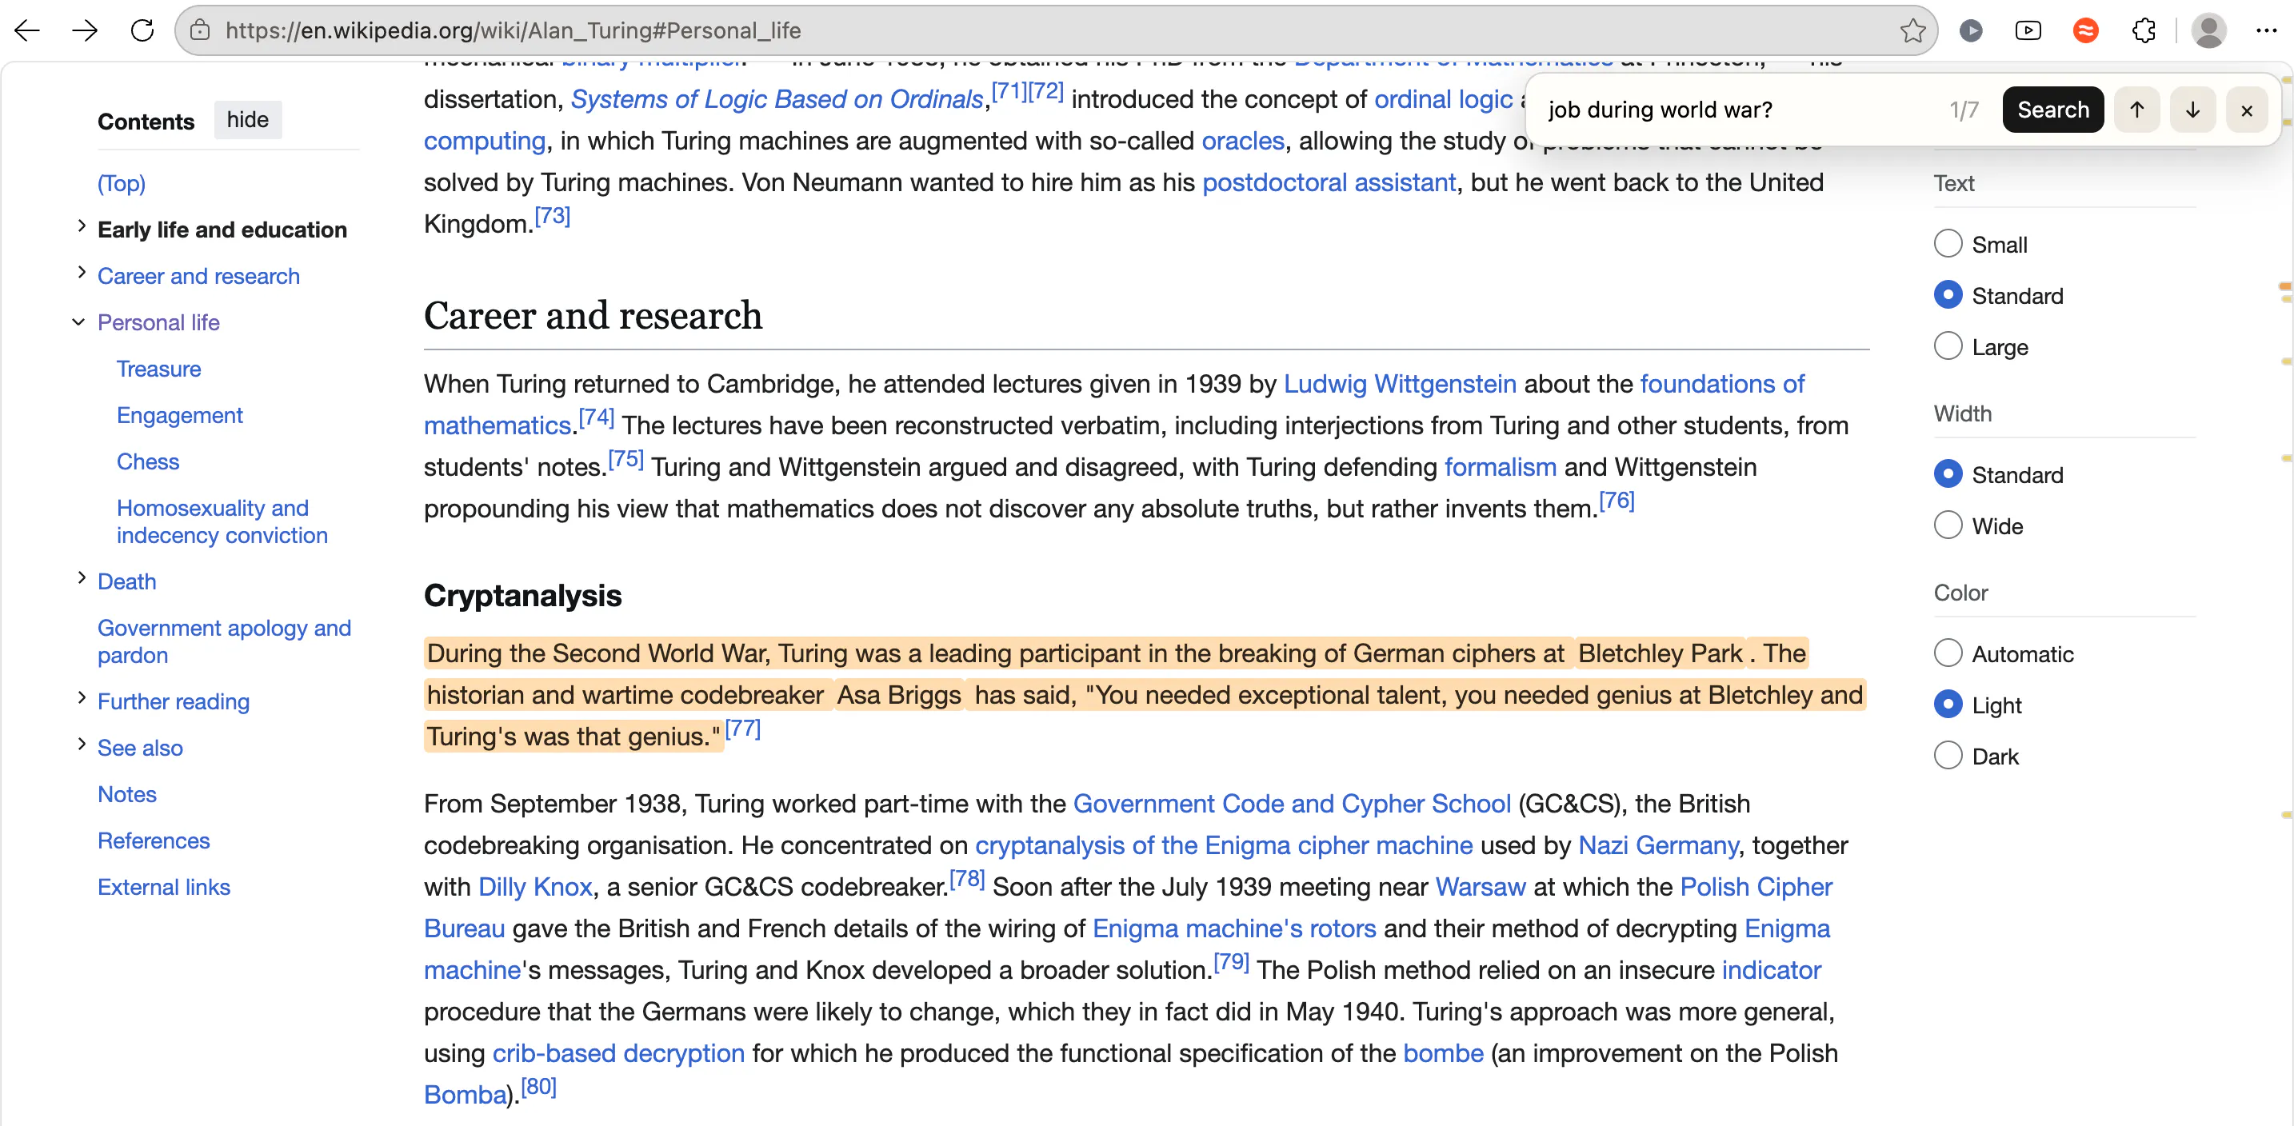Open citation [77] reference
The height and width of the screenshot is (1126, 2294).
coord(743,729)
